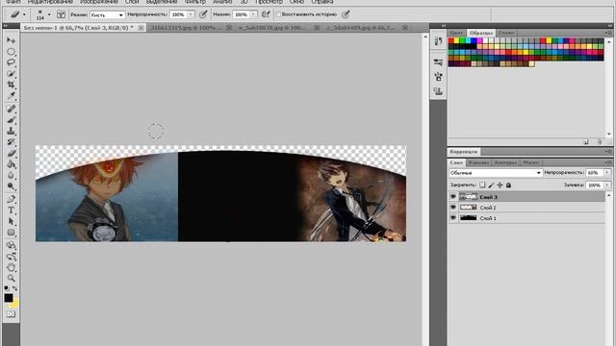Image resolution: width=616 pixels, height=346 pixels.
Task: Select the Type tool
Action: pyautogui.click(x=11, y=210)
